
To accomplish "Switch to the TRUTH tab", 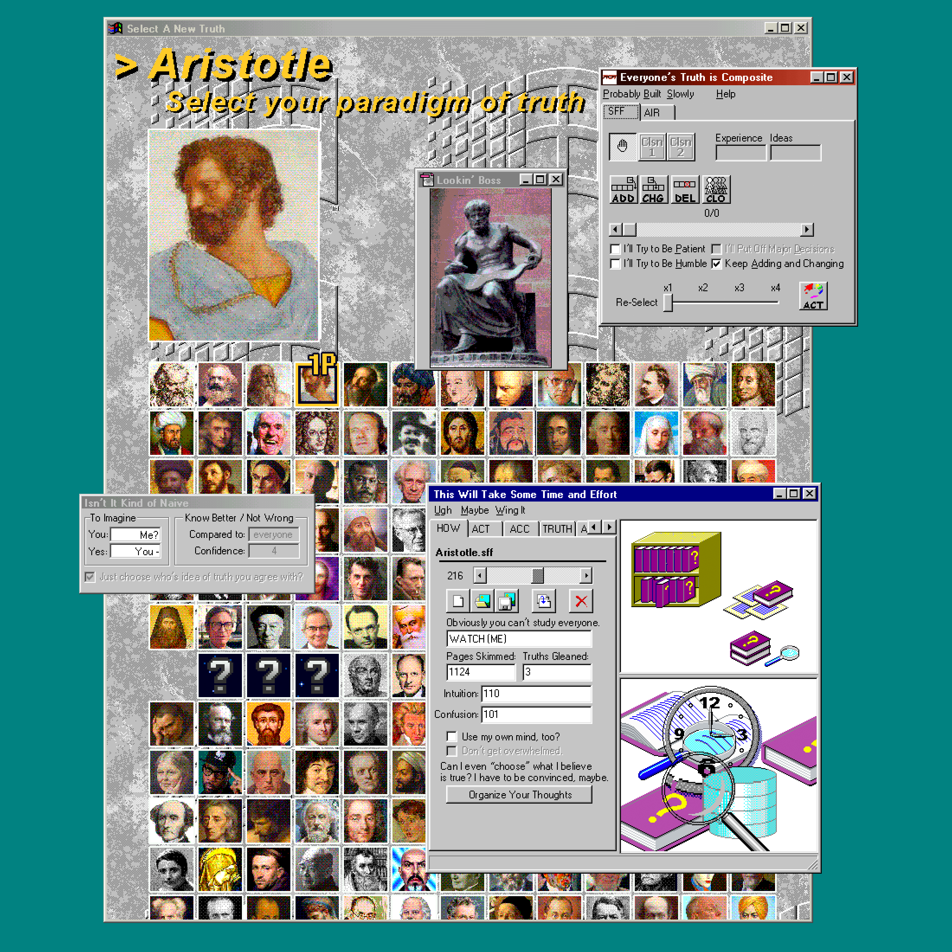I will coord(557,529).
